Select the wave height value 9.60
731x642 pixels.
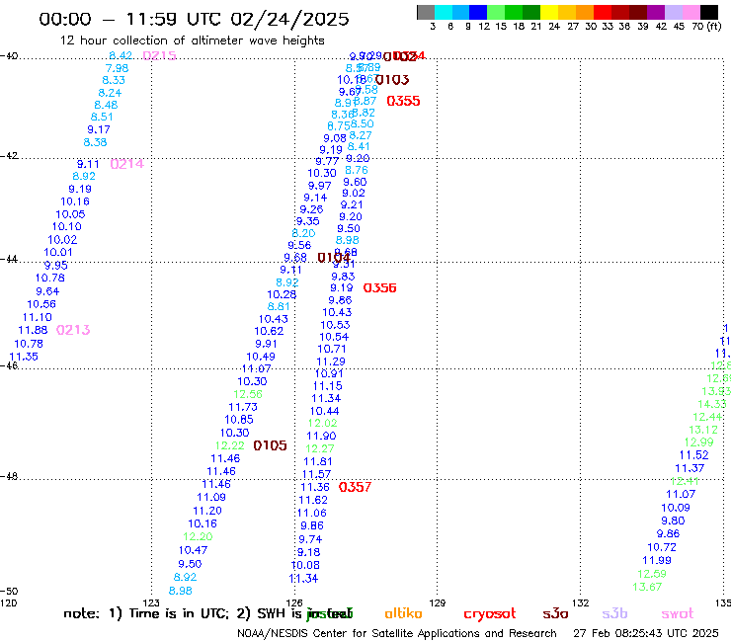pos(355,183)
